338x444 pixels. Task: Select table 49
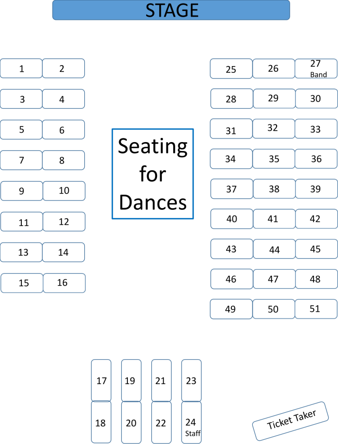[x=231, y=309]
